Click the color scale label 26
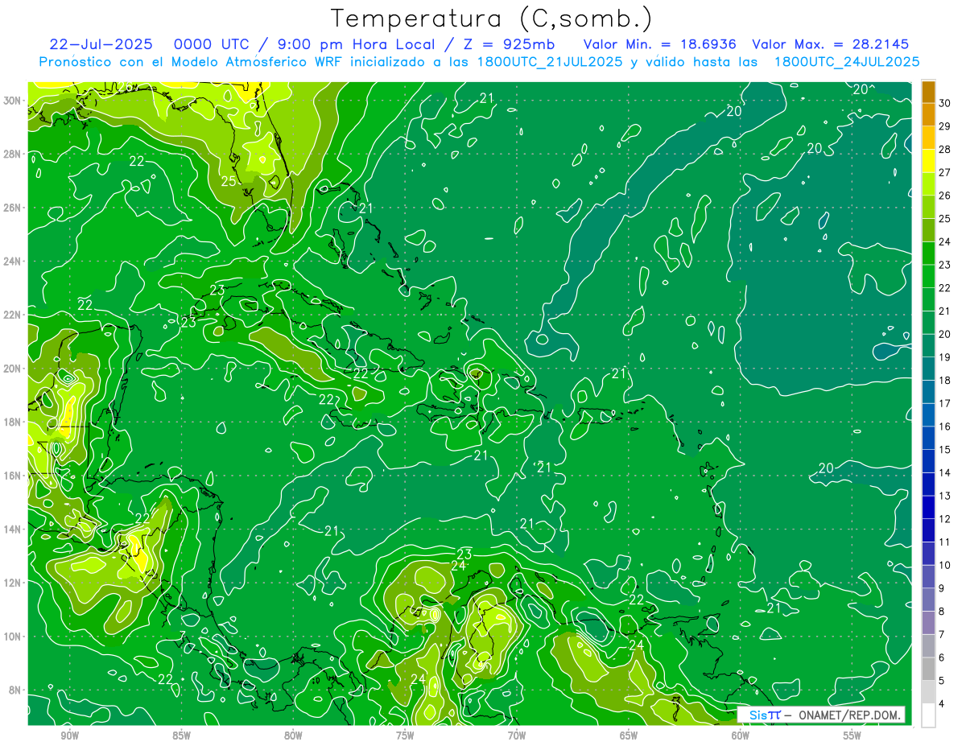The width and height of the screenshot is (966, 746). tap(946, 196)
